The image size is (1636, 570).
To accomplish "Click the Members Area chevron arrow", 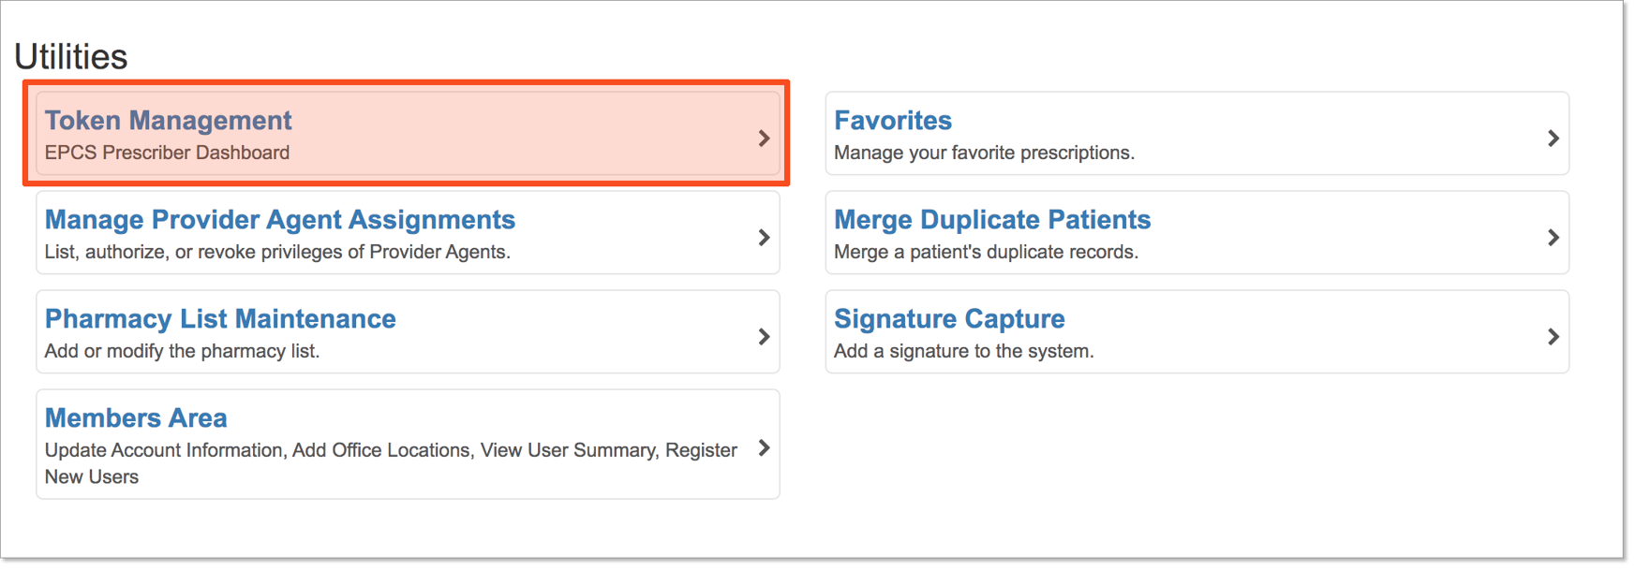I will tap(764, 447).
